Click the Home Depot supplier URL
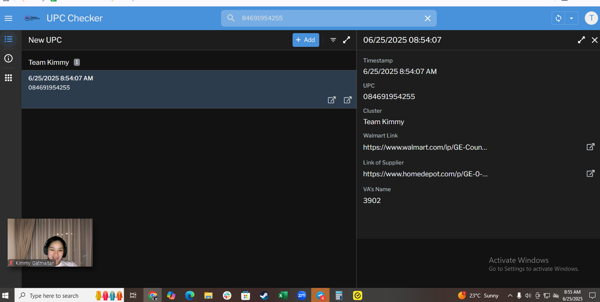Viewport: 600px width, 302px height. tap(425, 174)
